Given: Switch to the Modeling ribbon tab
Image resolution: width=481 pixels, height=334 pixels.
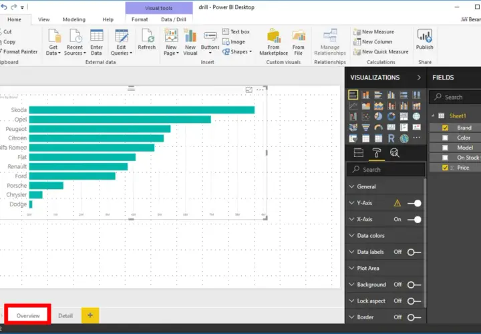Looking at the screenshot, I should (x=74, y=19).
